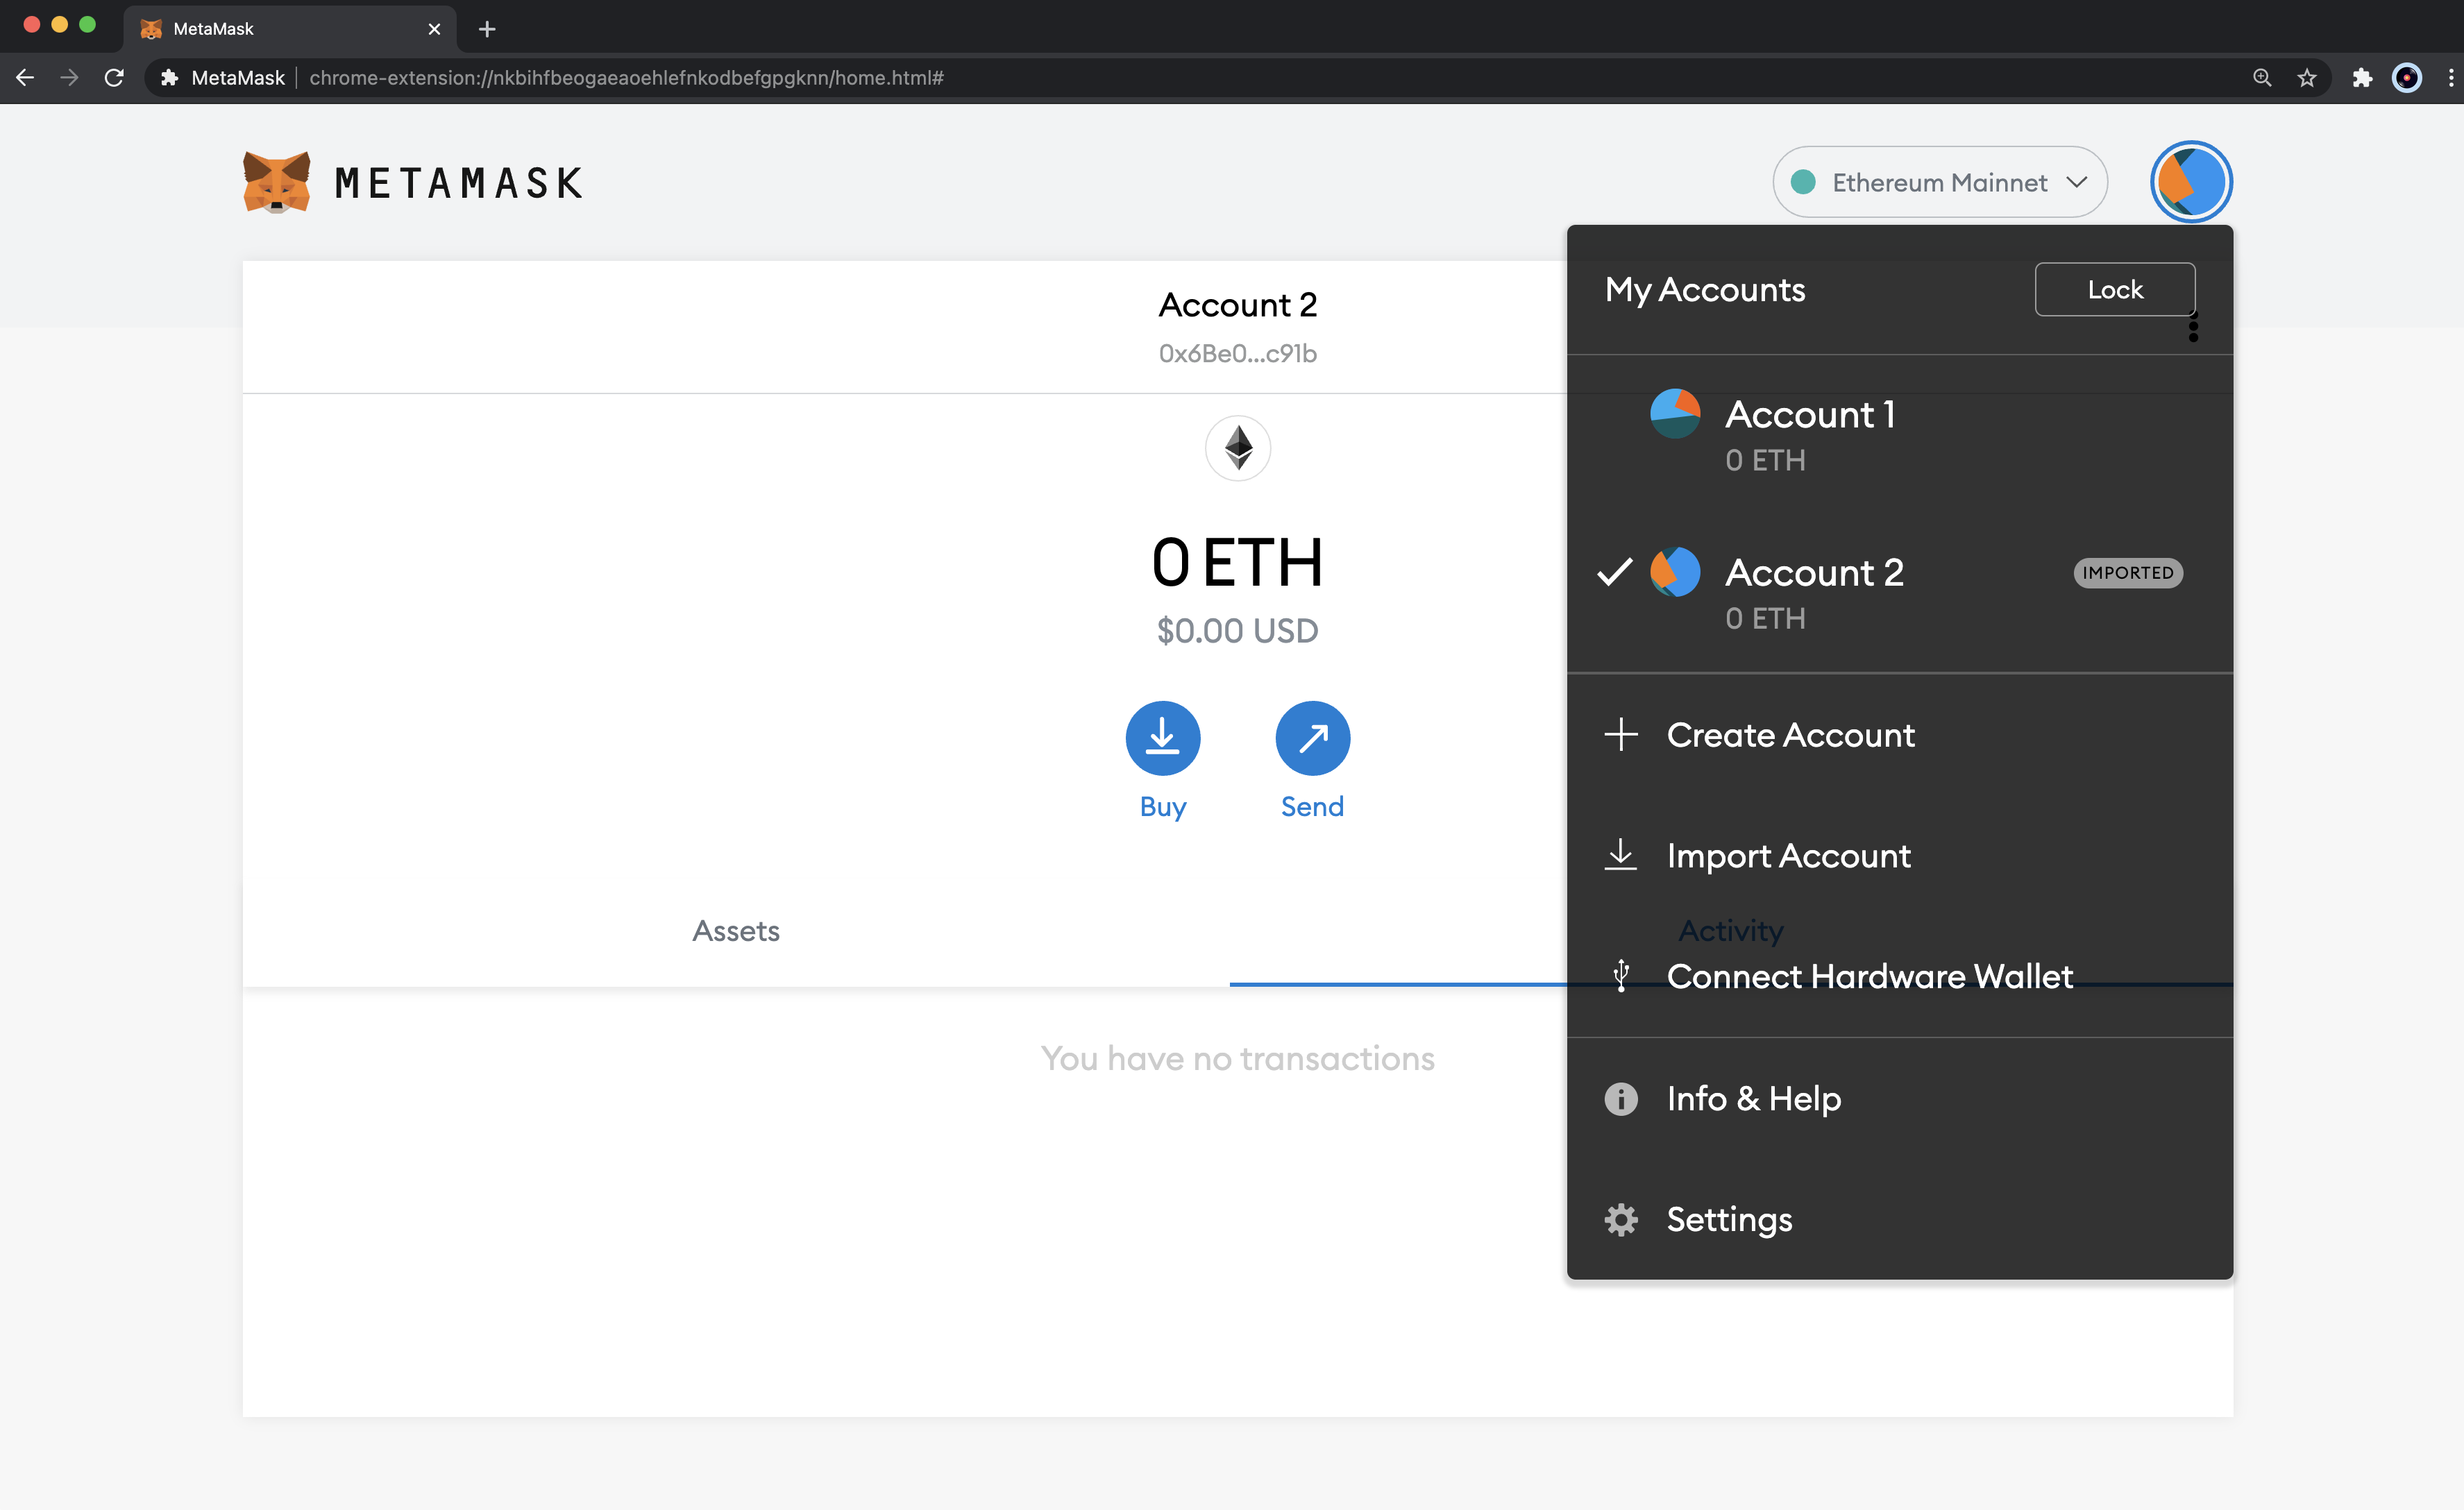
Task: Click the MetaMask fox logo
Action: coord(277,182)
